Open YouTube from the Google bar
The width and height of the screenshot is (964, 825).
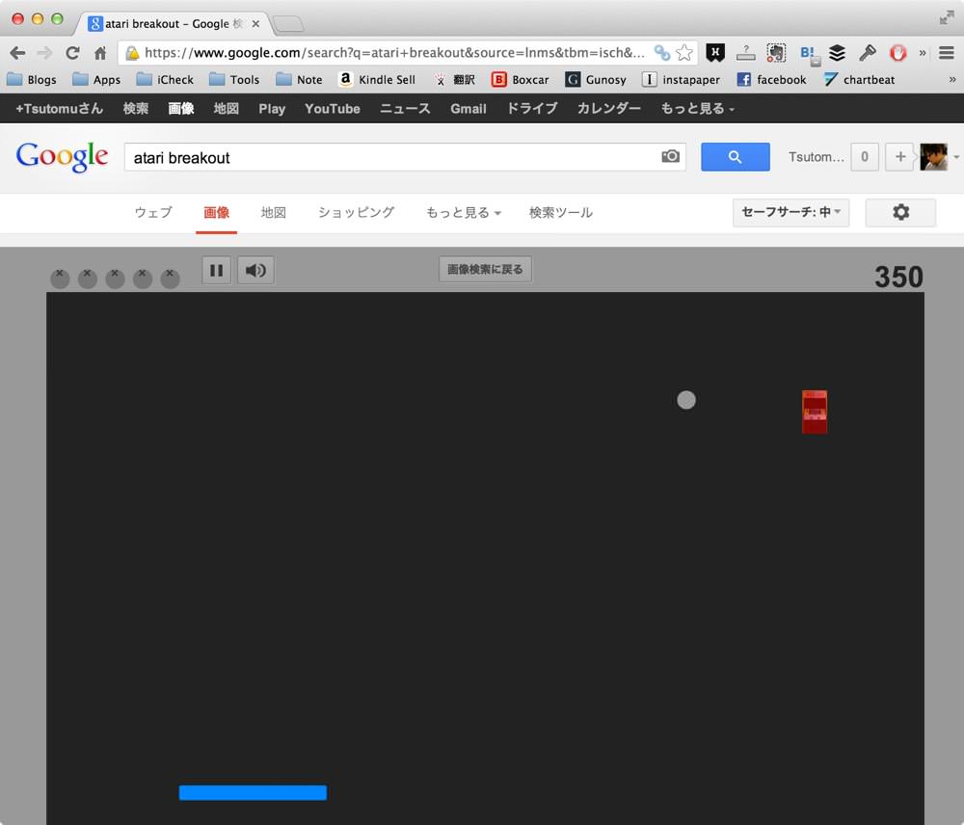332,109
